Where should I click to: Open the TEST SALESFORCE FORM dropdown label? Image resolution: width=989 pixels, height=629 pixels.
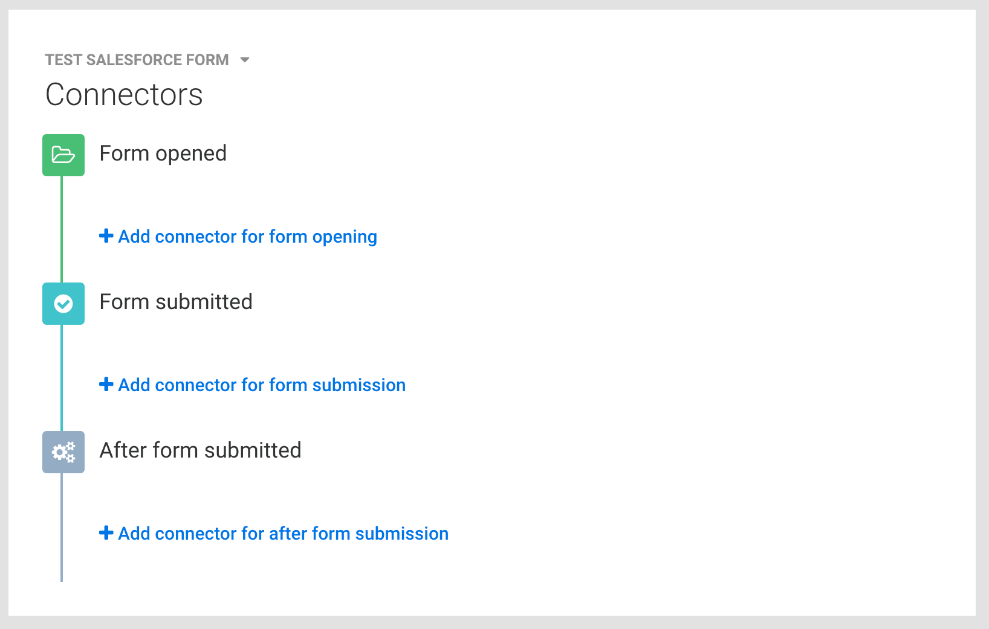(x=137, y=60)
